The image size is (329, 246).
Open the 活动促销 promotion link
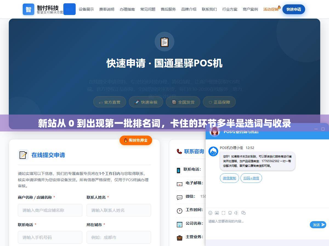coord(271,9)
